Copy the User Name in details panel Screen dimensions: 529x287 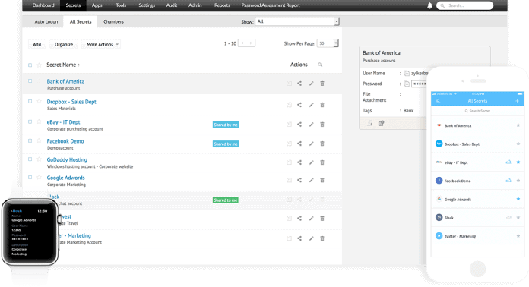407,73
